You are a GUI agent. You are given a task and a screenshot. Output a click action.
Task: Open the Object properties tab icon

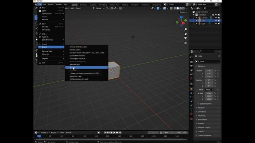tap(191, 89)
